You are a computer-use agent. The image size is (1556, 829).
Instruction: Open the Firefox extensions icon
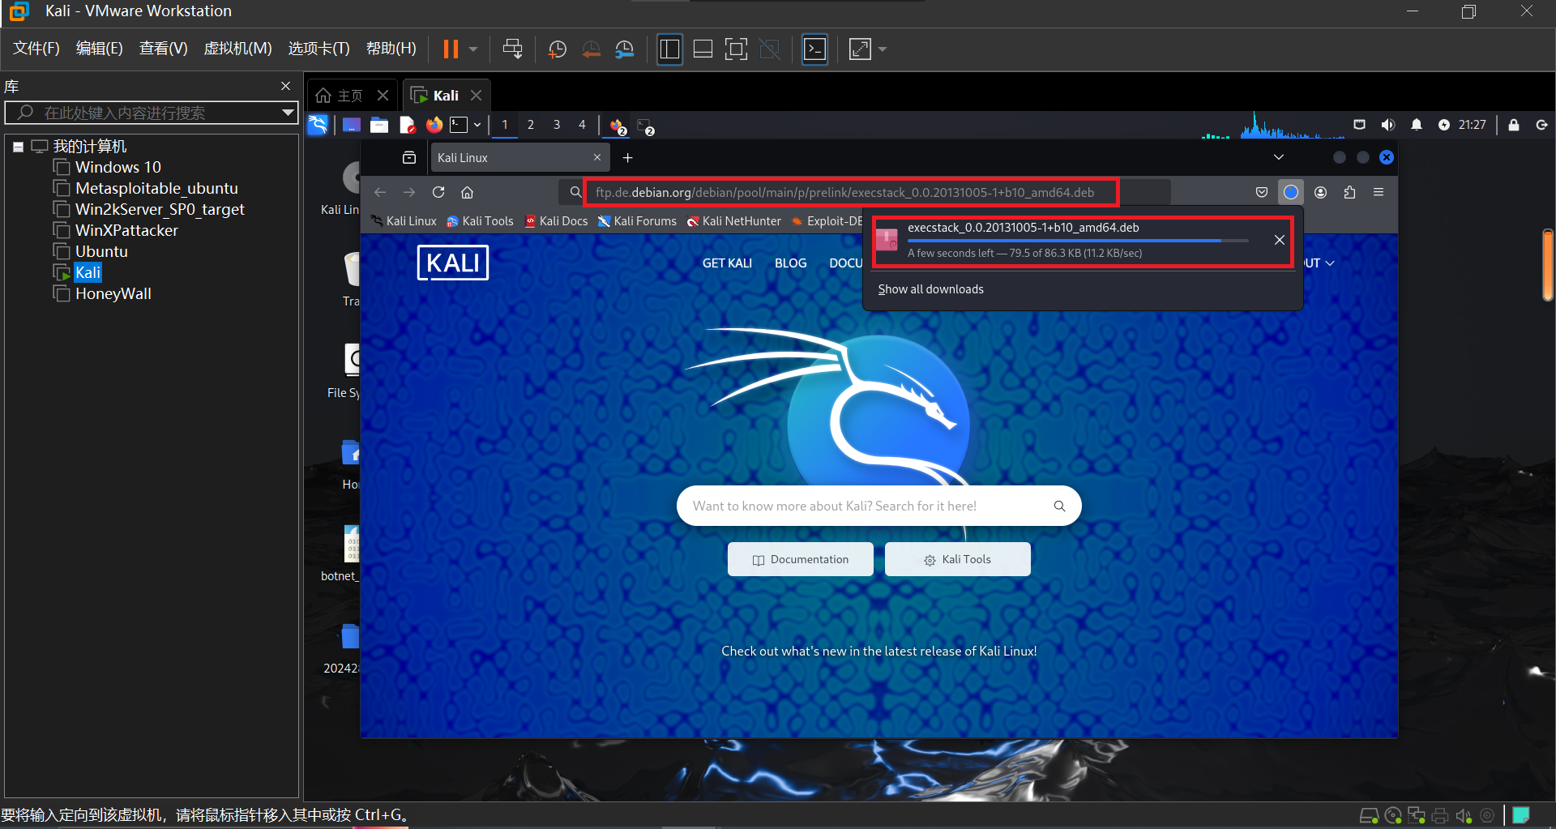pos(1349,192)
